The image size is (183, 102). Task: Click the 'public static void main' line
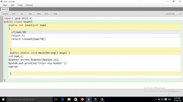[x=40, y=53]
